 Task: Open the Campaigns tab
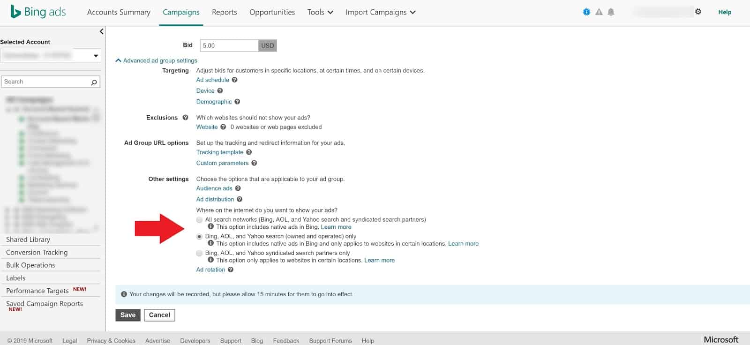pyautogui.click(x=181, y=12)
